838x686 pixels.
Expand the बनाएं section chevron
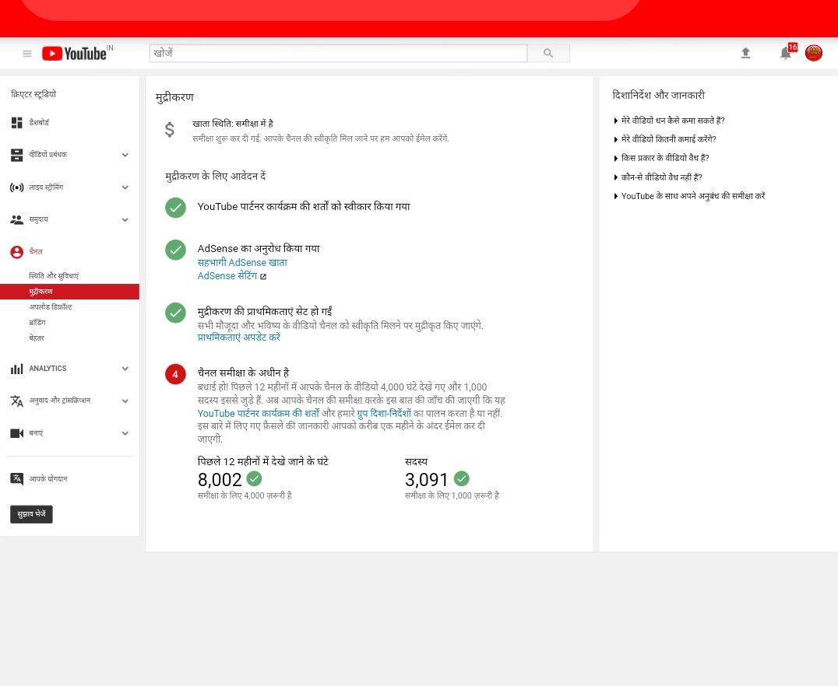coord(125,433)
